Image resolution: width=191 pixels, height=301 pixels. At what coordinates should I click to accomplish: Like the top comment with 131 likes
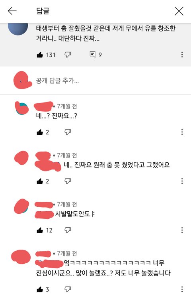coord(40,55)
